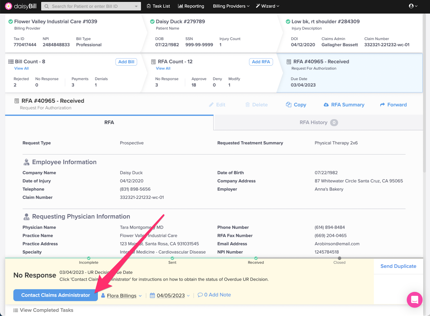Viewport: 430px width, 316px height.
Task: Click the View Completed Tasks list icon
Action: (16, 310)
